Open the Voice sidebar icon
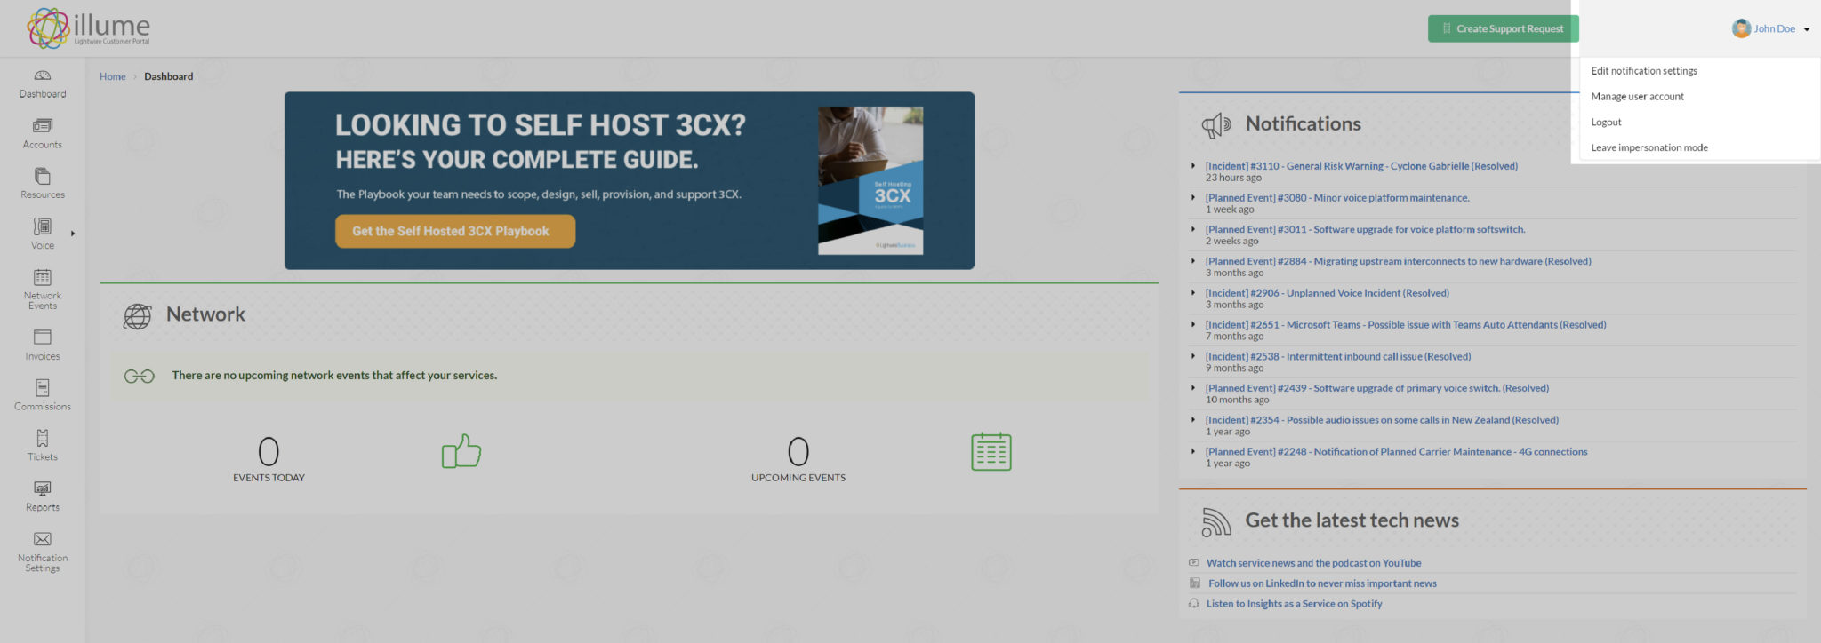Viewport: 1821px width, 643px height. [x=42, y=226]
